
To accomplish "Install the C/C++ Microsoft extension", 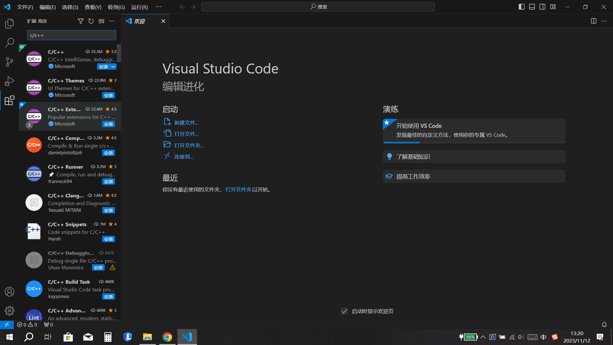I will [x=103, y=66].
